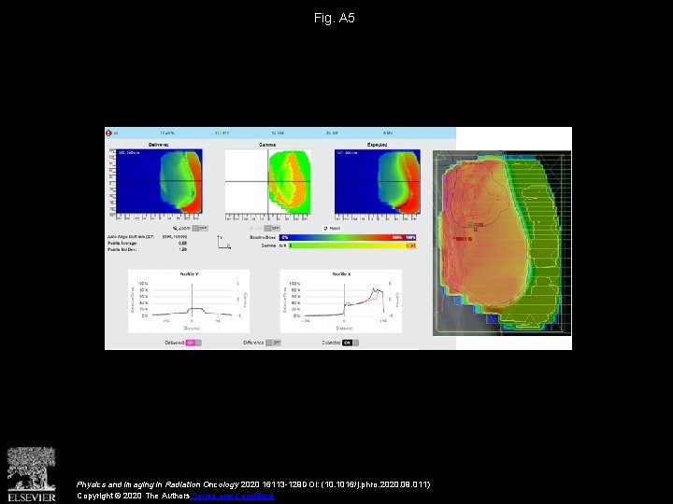Toggle the Difference profile switch
Image resolution: width=673 pixels, height=504 pixels.
(273, 343)
